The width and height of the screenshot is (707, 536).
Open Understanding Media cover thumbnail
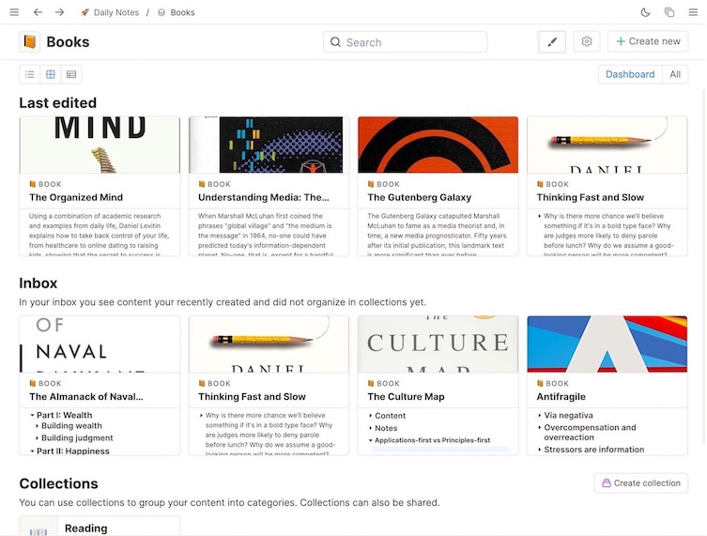tap(269, 145)
